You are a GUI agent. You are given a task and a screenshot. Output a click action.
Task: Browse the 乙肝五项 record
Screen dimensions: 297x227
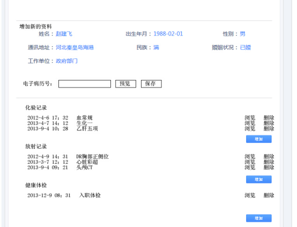pyautogui.click(x=250, y=129)
